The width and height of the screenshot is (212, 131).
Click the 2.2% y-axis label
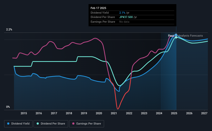[x=9, y=29]
